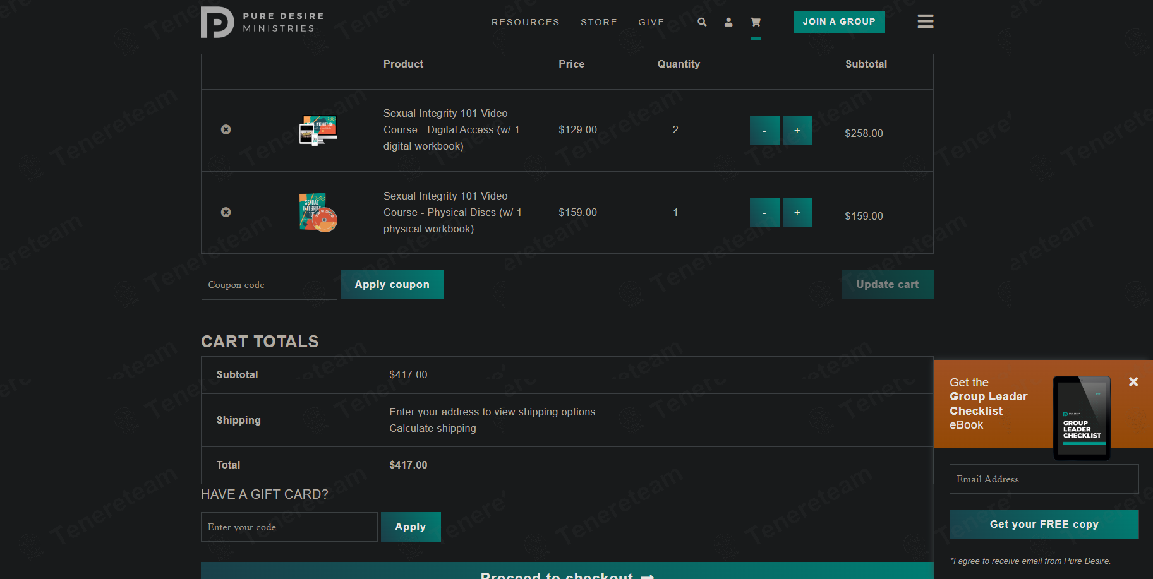Increase quantity of Physical Discs course
The image size is (1153, 579).
pos(797,213)
